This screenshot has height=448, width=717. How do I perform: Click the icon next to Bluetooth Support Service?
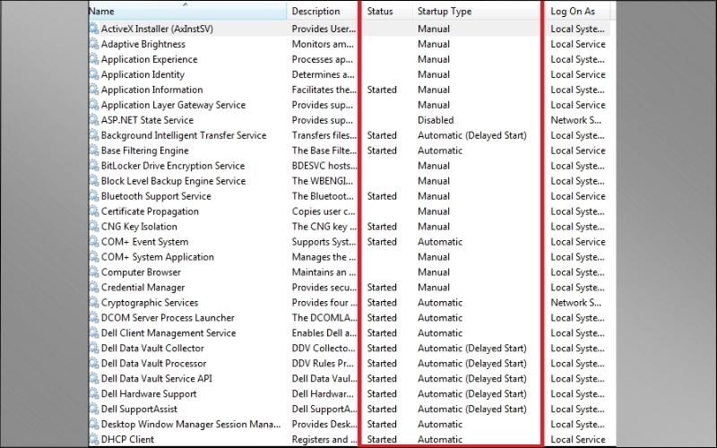tap(94, 196)
